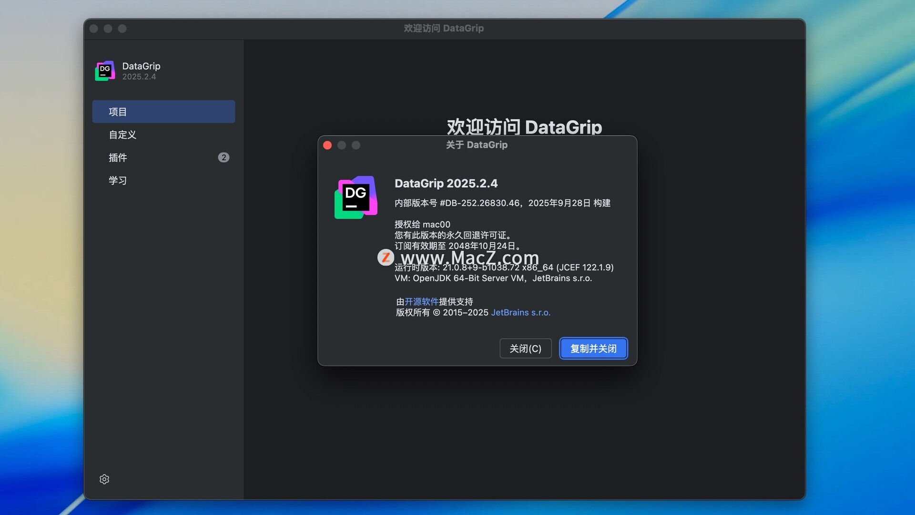Click the dialog's gray minimize button
Screen dimensions: 915x515
[342, 145]
